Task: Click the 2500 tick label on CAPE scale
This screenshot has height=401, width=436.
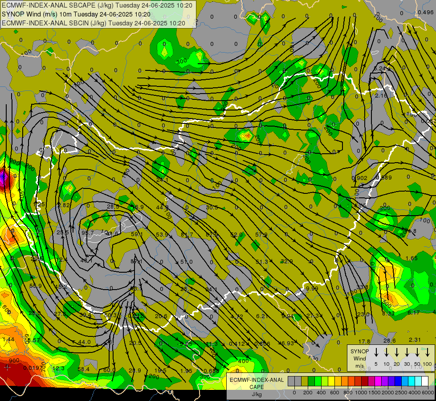Action: pyautogui.click(x=401, y=393)
